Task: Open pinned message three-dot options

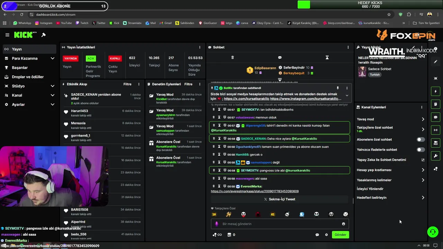Action: coord(347,88)
